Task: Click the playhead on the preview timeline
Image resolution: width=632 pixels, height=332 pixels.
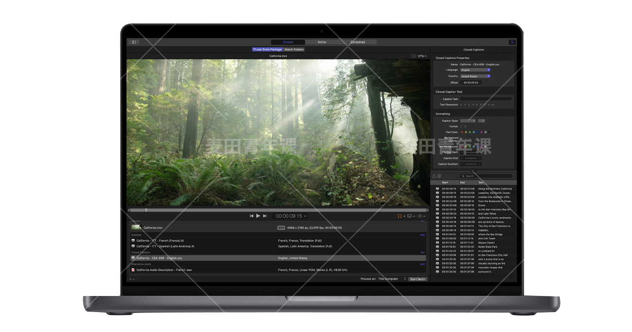Action: click(x=146, y=210)
